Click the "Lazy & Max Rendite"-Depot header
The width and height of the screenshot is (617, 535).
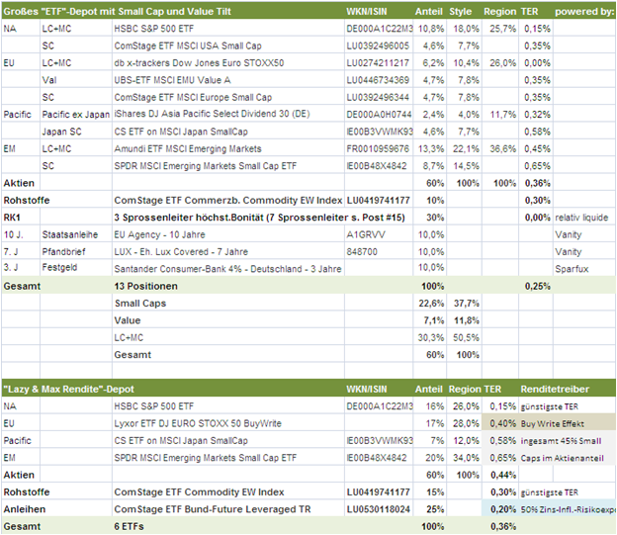coord(69,389)
